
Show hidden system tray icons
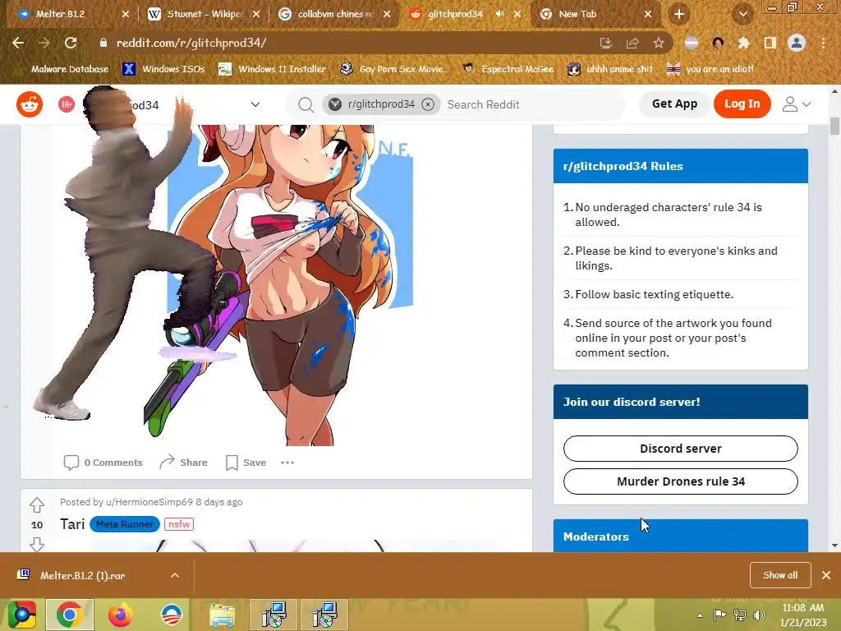pyautogui.click(x=700, y=615)
